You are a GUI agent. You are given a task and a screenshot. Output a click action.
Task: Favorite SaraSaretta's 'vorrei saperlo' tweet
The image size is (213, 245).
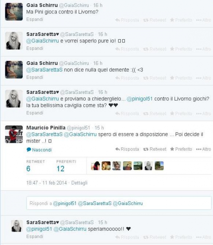click(x=181, y=49)
